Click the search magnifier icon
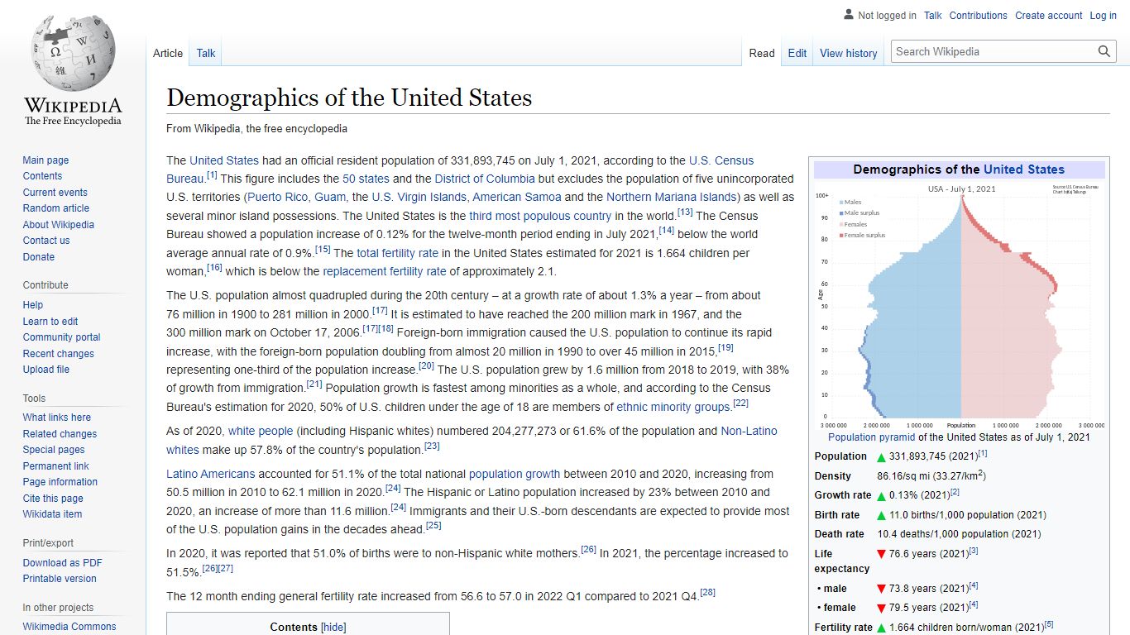The width and height of the screenshot is (1130, 635). coord(1104,51)
